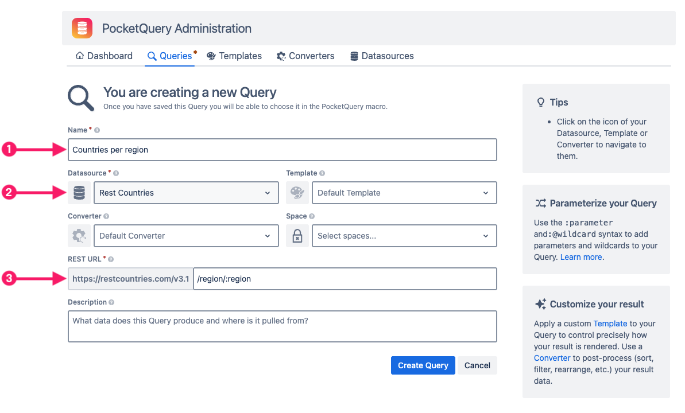
Task: Click the palette icon beside Default Template
Action: pos(297,193)
